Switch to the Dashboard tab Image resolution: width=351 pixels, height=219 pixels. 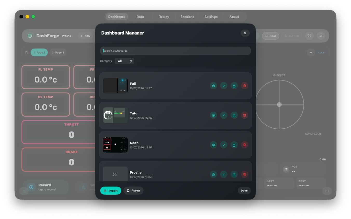tap(117, 17)
